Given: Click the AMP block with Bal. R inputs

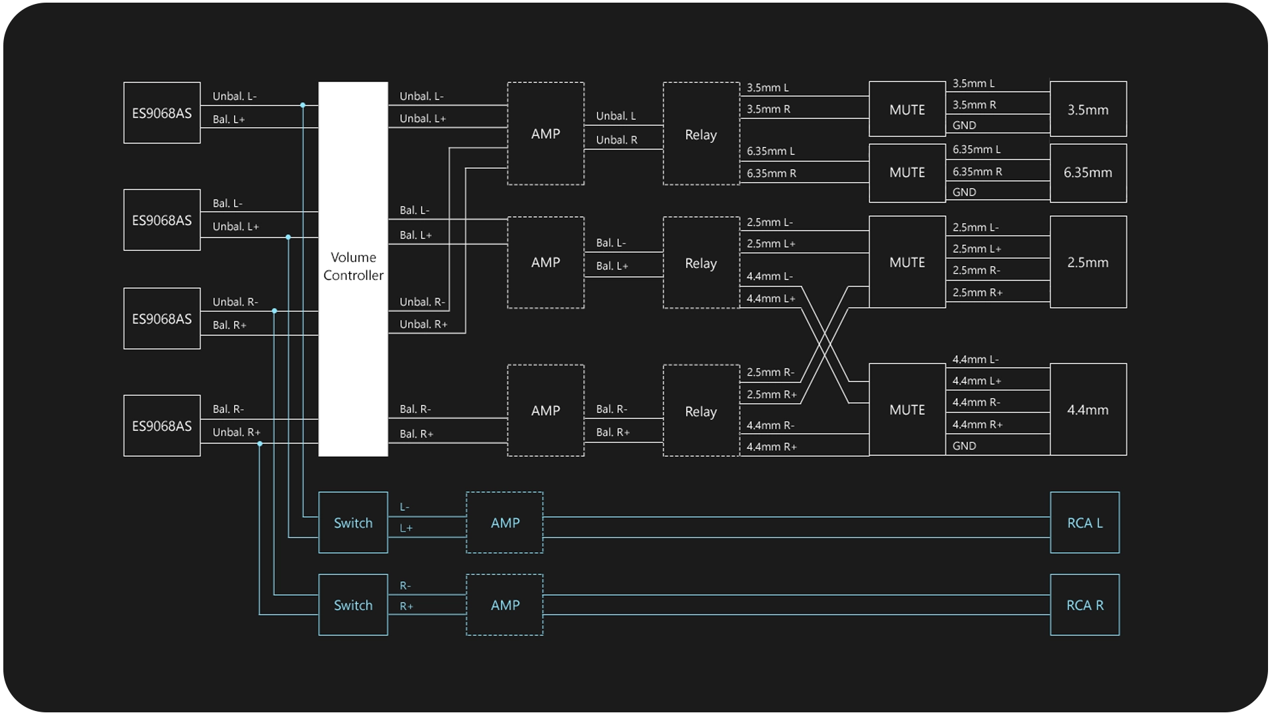Looking at the screenshot, I should click(545, 410).
